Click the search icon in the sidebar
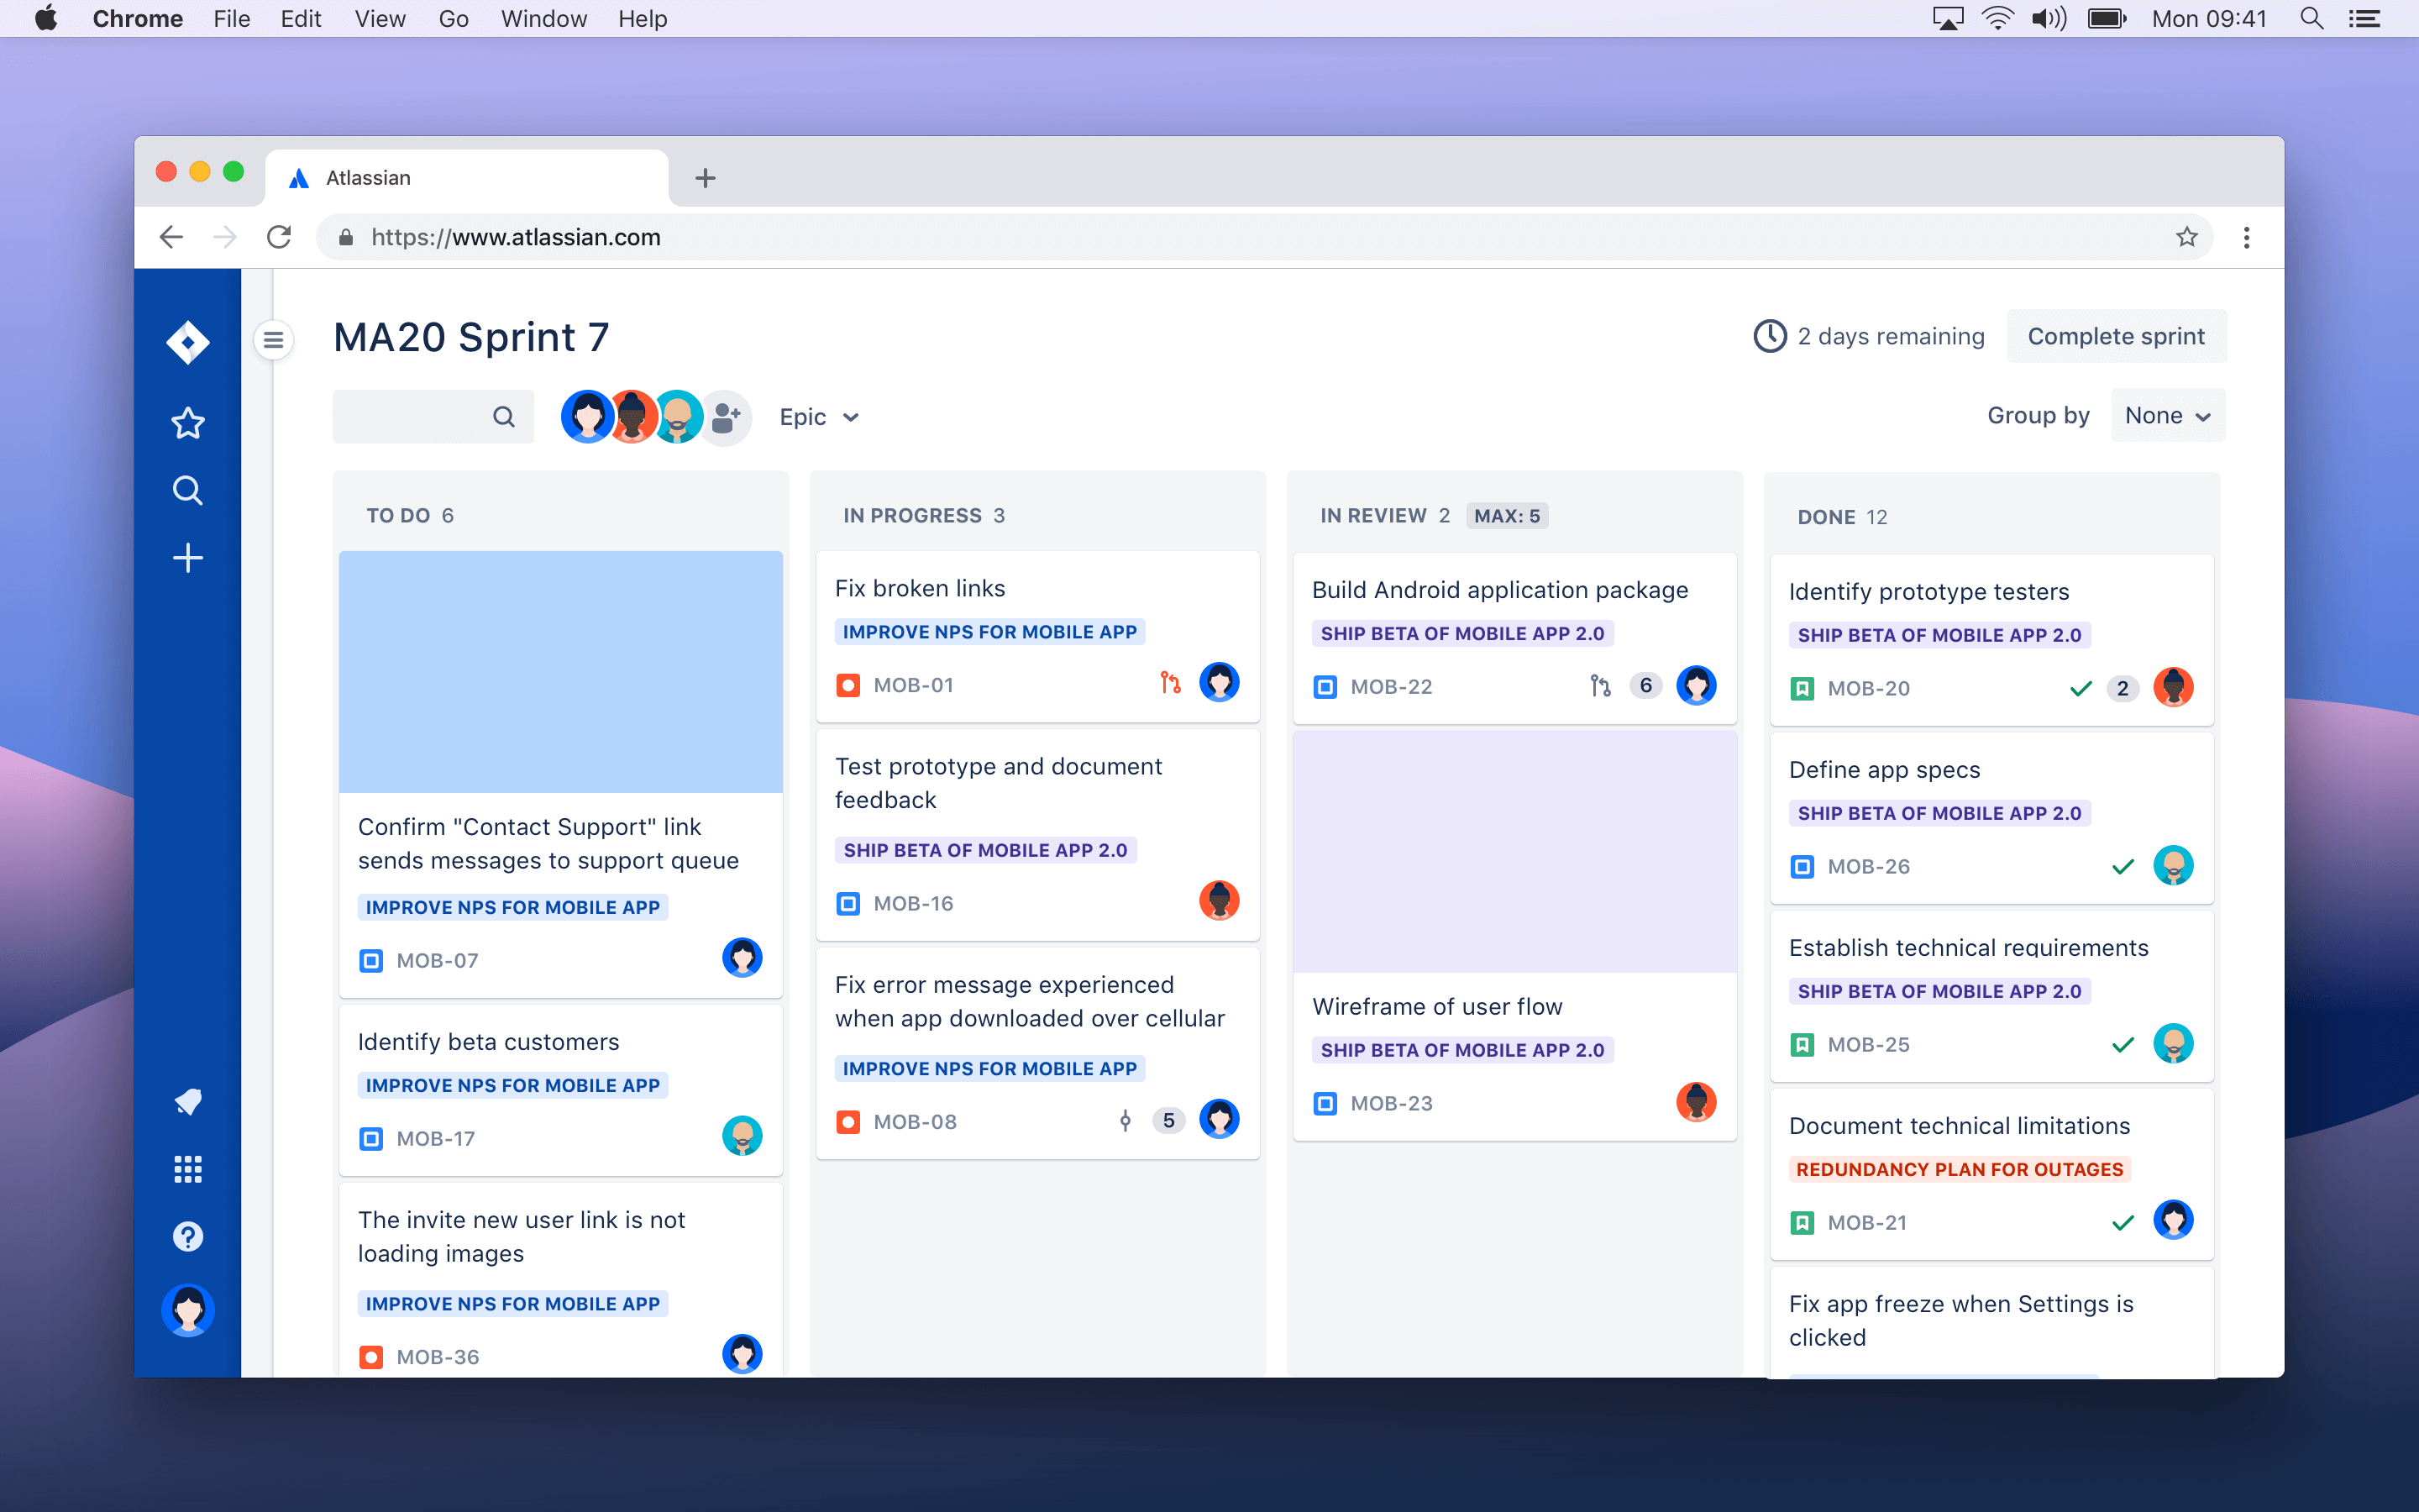This screenshot has width=2419, height=1512. pyautogui.click(x=188, y=491)
